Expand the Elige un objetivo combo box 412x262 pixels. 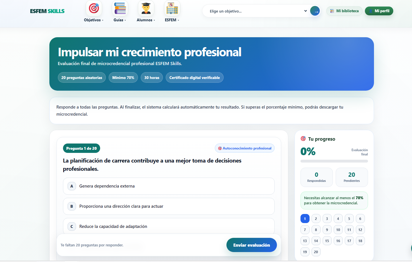(x=258, y=11)
